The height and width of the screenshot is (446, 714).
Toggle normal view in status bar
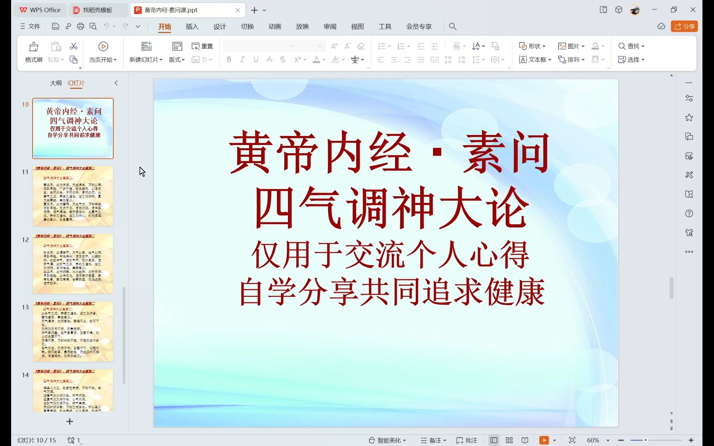[493, 440]
